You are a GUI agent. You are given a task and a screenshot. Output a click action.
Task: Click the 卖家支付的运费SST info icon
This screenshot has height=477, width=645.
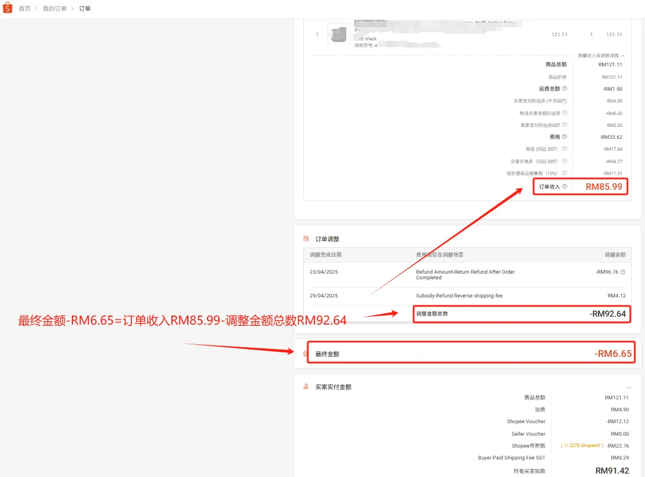point(564,123)
